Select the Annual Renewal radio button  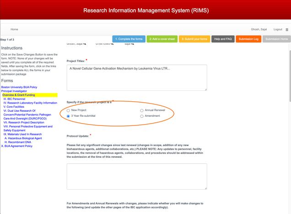141,110
